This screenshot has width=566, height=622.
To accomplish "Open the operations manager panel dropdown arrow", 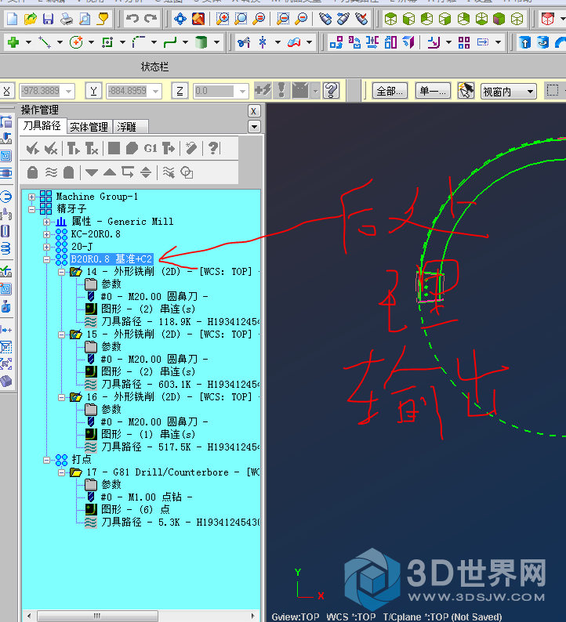I will [x=254, y=127].
